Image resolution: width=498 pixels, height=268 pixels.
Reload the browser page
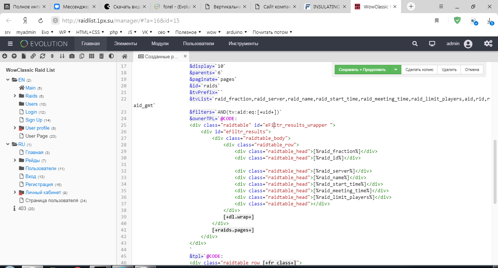click(x=40, y=21)
